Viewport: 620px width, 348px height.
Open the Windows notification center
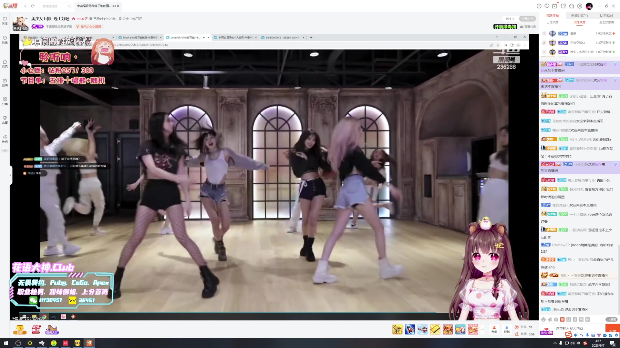tap(612, 343)
